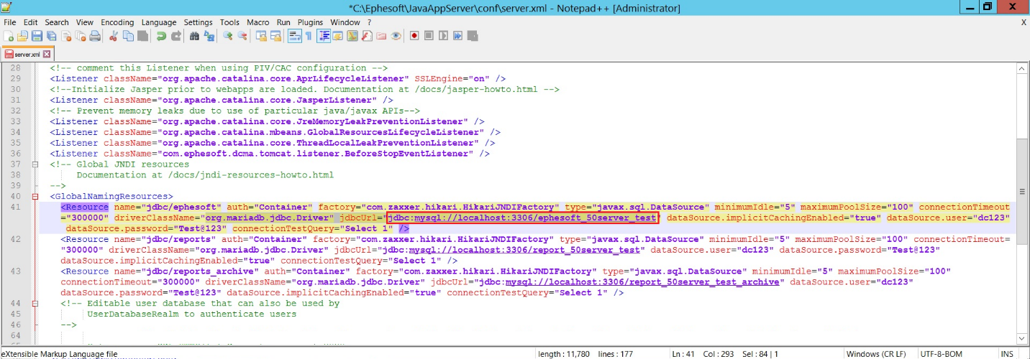Run macro multiple times icon

pos(457,36)
